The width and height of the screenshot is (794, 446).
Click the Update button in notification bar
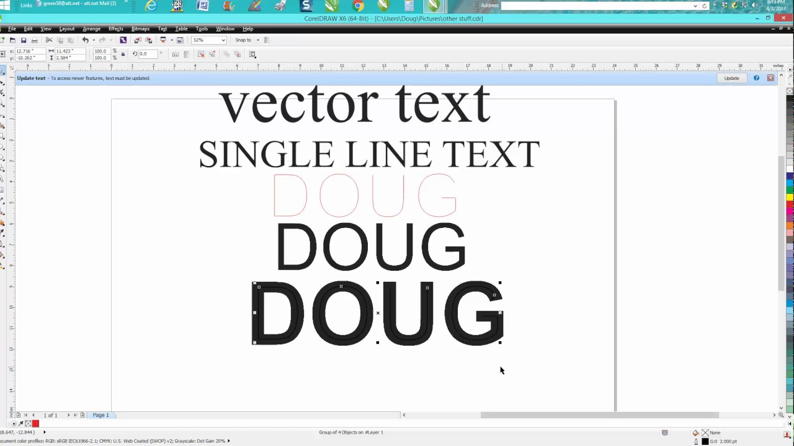[731, 78]
